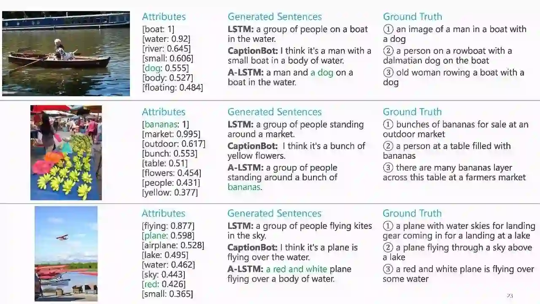This screenshot has height=304, width=540.
Task: Click circled number 1 beside the bunches of bananas caption
Action: (388, 125)
